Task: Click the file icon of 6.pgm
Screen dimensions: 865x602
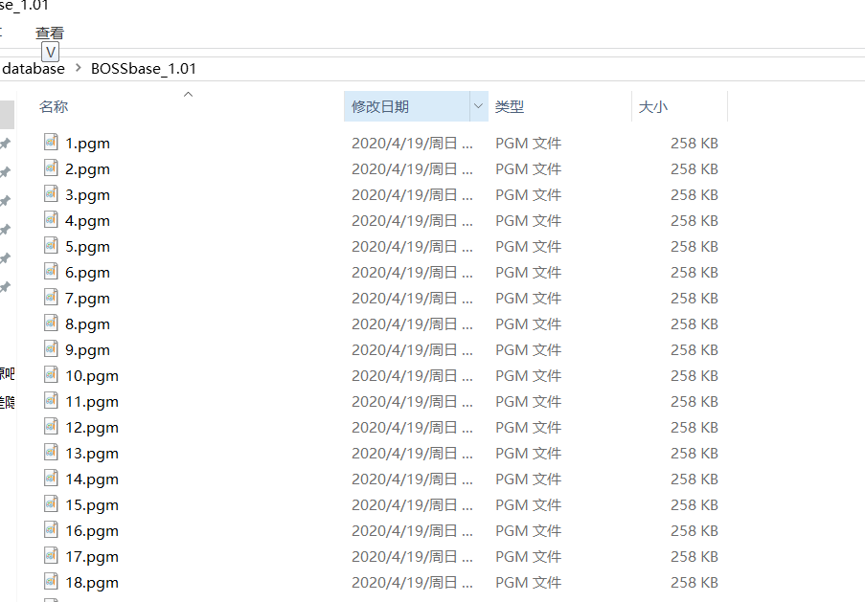Action: (51, 272)
